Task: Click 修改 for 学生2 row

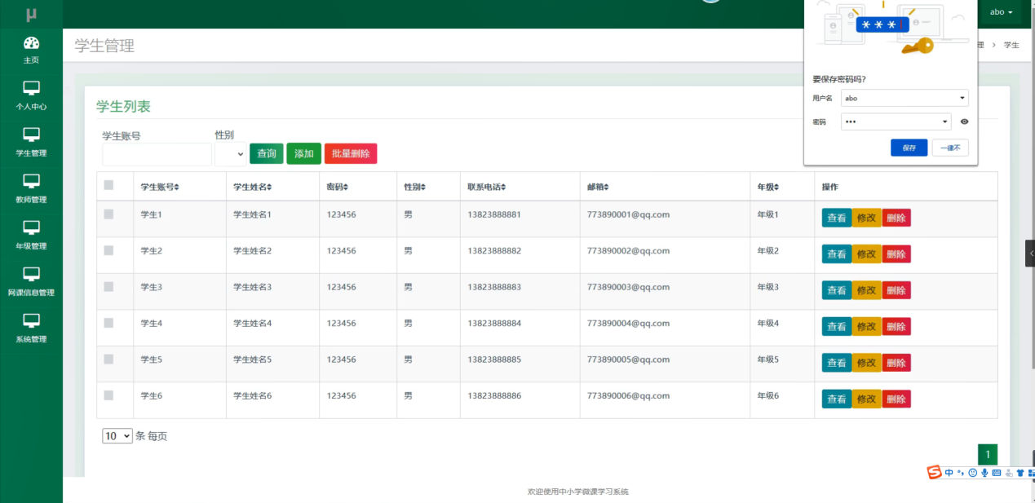Action: tap(866, 254)
